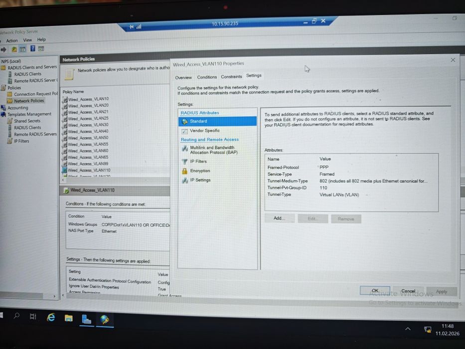Image resolution: width=465 pixels, height=349 pixels.
Task: Switch to the Constraints tab
Action: pyautogui.click(x=231, y=77)
